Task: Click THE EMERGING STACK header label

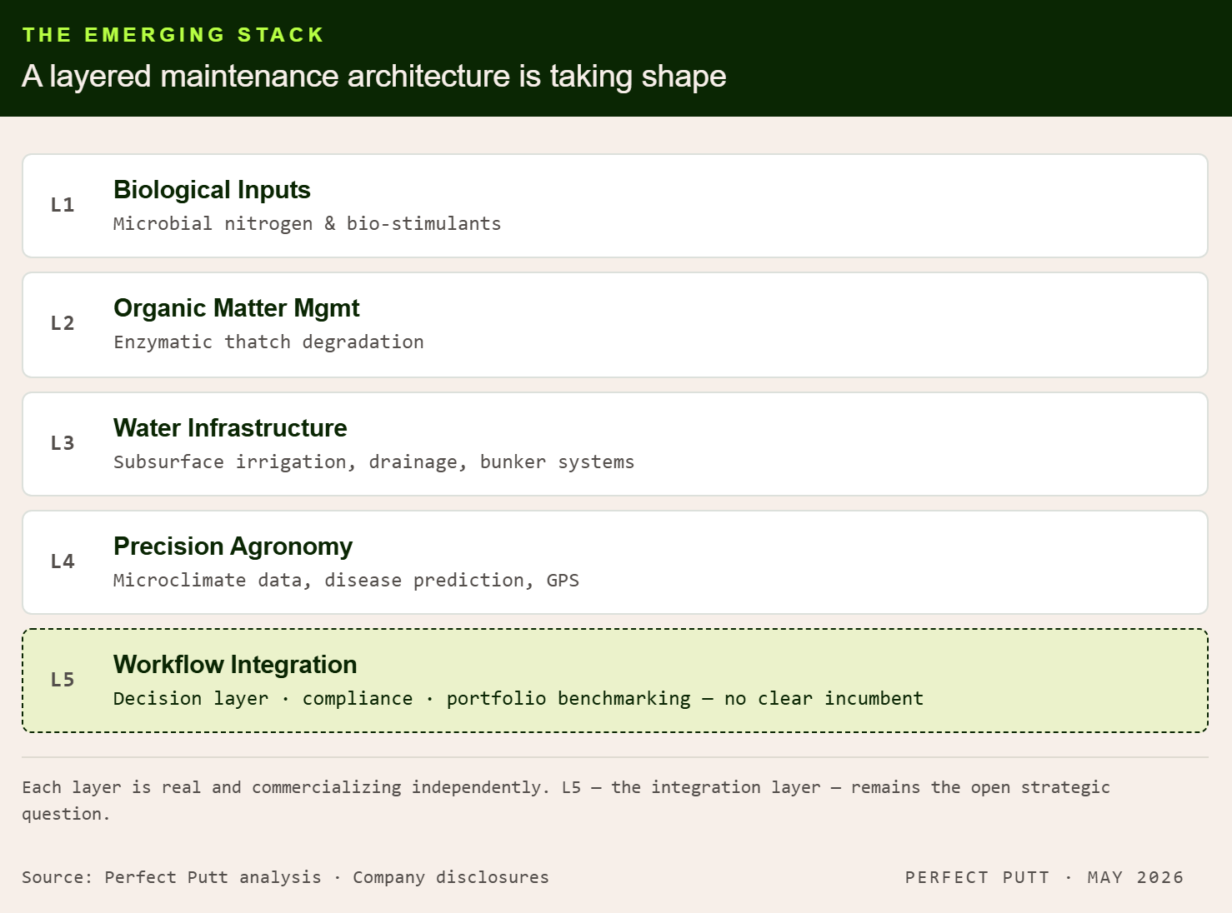Action: pos(173,35)
